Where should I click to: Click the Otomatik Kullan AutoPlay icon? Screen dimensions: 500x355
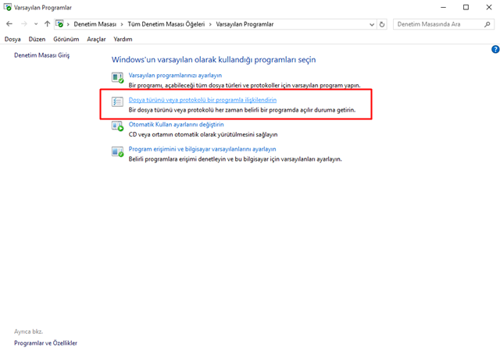[x=117, y=126]
